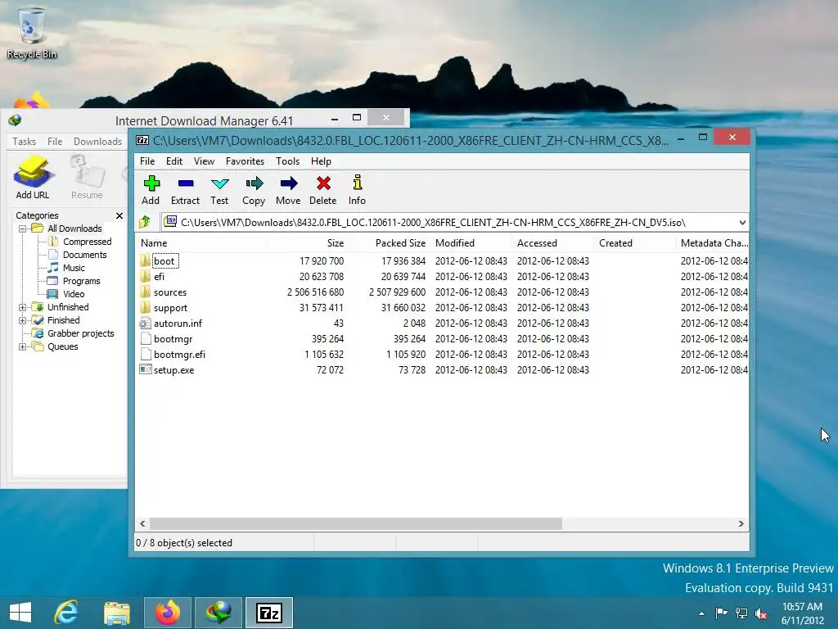Open the File menu in 7-Zip

tap(147, 161)
